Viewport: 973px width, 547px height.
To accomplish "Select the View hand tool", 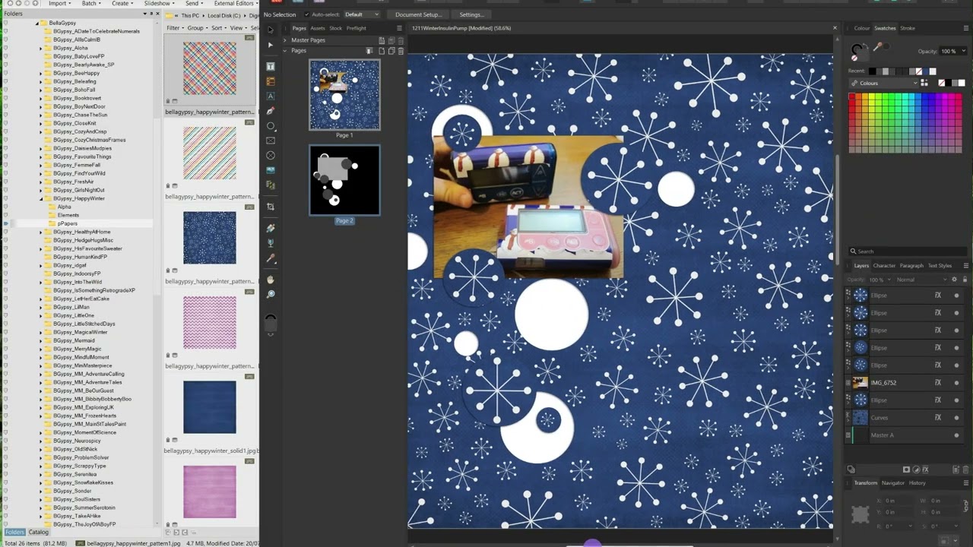I will click(x=271, y=280).
